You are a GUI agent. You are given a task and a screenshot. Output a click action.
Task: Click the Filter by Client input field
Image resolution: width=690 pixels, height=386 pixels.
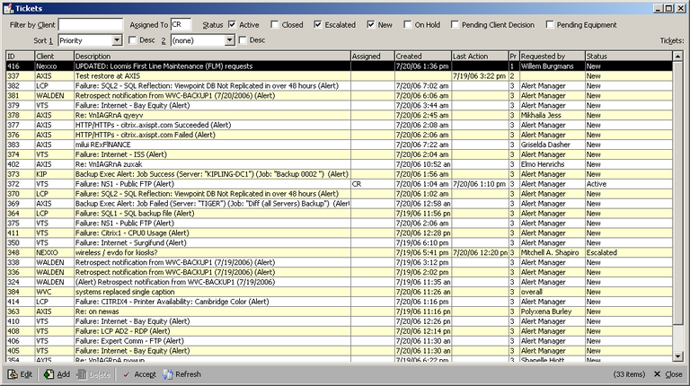click(x=90, y=25)
